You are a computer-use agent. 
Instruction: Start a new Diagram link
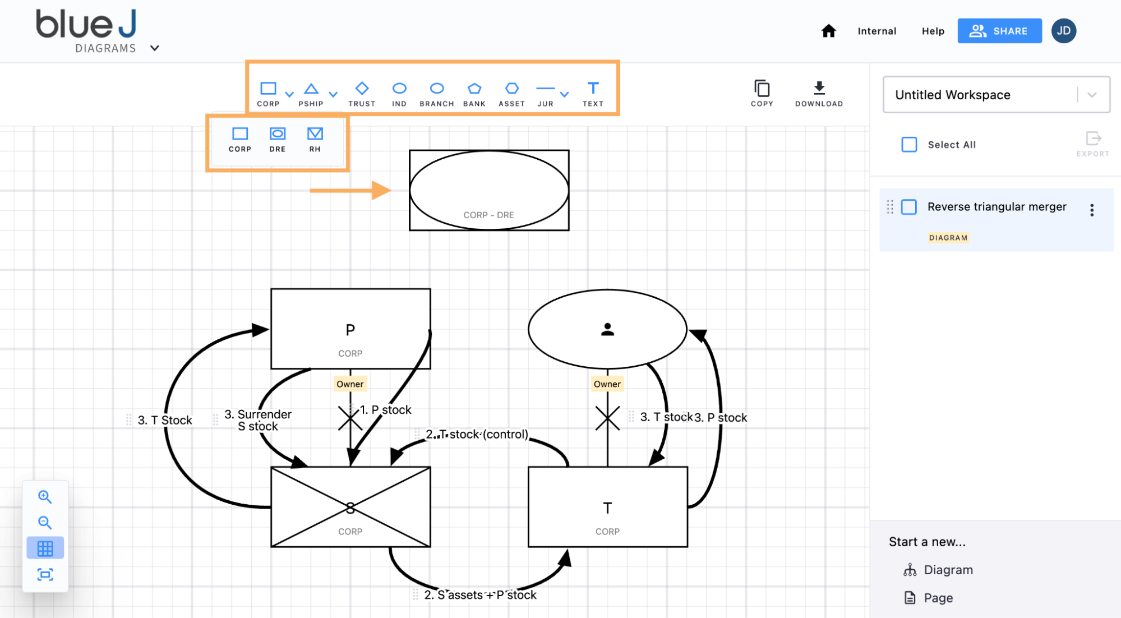pyautogui.click(x=948, y=570)
